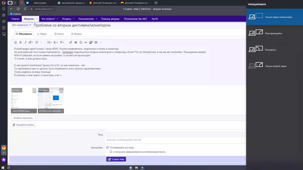Screen dimensions: 303x170
Task: Expand the Форумы menu arrow
Action: coord(37,19)
